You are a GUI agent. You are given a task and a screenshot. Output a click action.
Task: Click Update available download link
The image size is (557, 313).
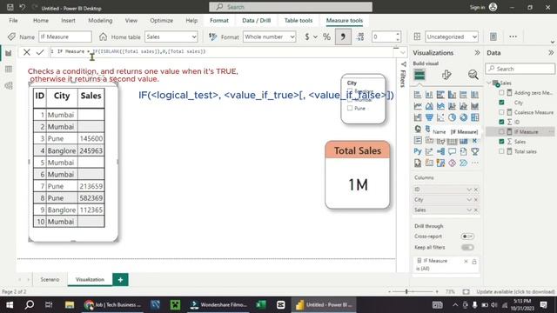point(515,292)
